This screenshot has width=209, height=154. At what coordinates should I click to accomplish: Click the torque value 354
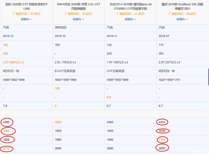point(161,54)
